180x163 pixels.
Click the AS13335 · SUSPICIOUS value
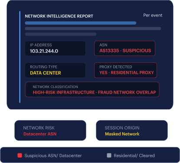pyautogui.click(x=125, y=51)
